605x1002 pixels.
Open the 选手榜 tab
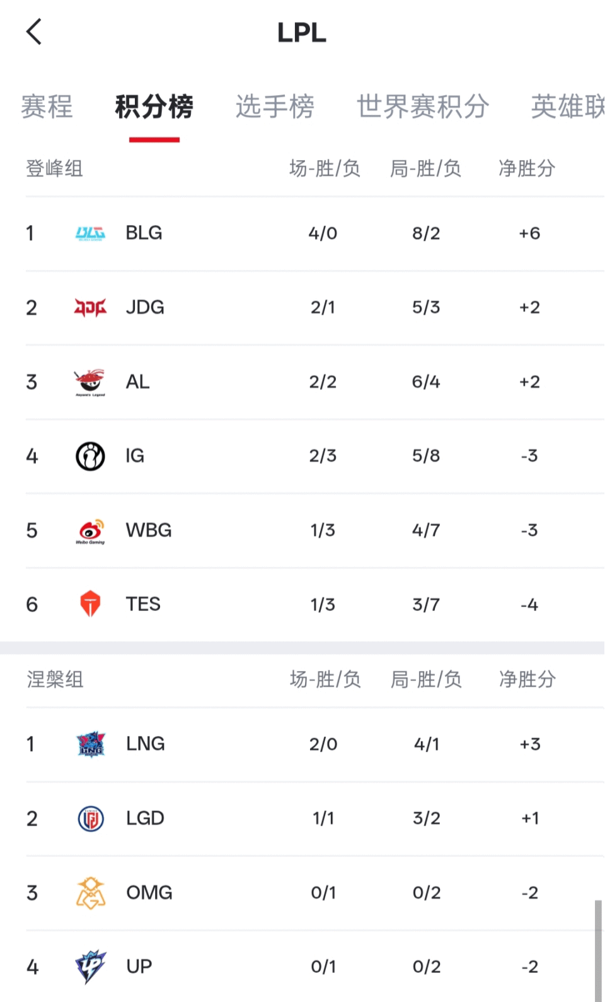pos(275,106)
